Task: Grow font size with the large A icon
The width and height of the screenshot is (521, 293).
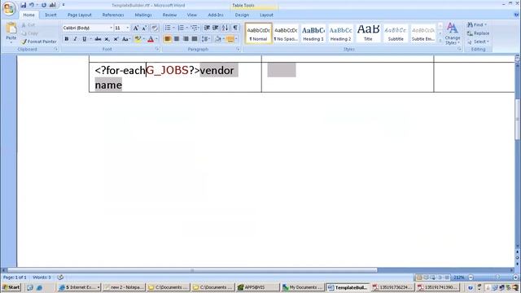Action: tap(136, 28)
